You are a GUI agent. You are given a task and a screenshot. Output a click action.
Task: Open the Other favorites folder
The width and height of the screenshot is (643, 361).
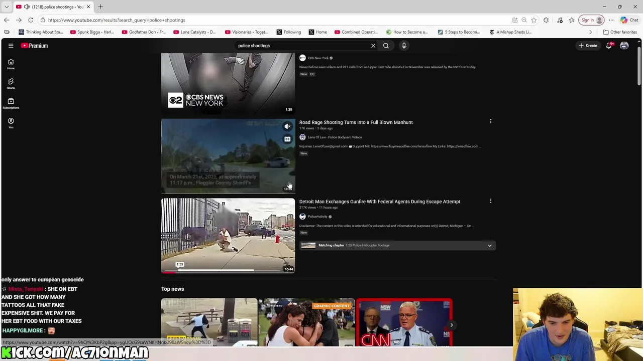[x=620, y=32]
